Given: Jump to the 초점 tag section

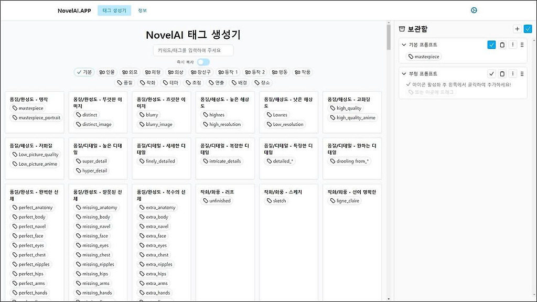Looking at the screenshot, I should click(194, 82).
